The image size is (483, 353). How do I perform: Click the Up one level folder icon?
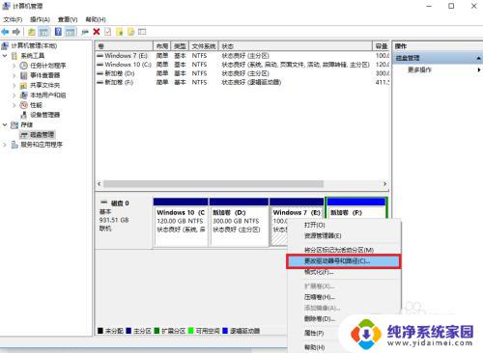pos(32,32)
